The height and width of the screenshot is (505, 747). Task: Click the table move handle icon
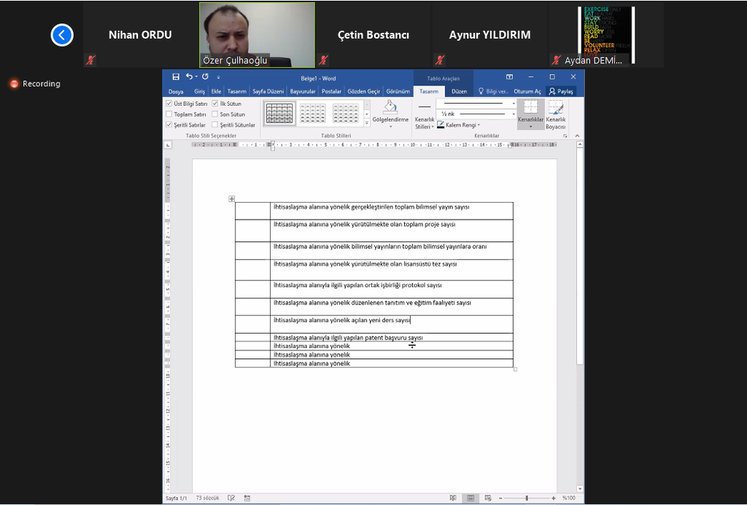231,198
